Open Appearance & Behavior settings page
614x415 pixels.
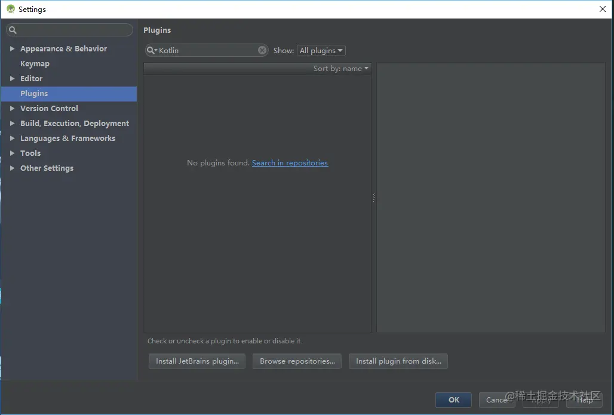click(63, 48)
